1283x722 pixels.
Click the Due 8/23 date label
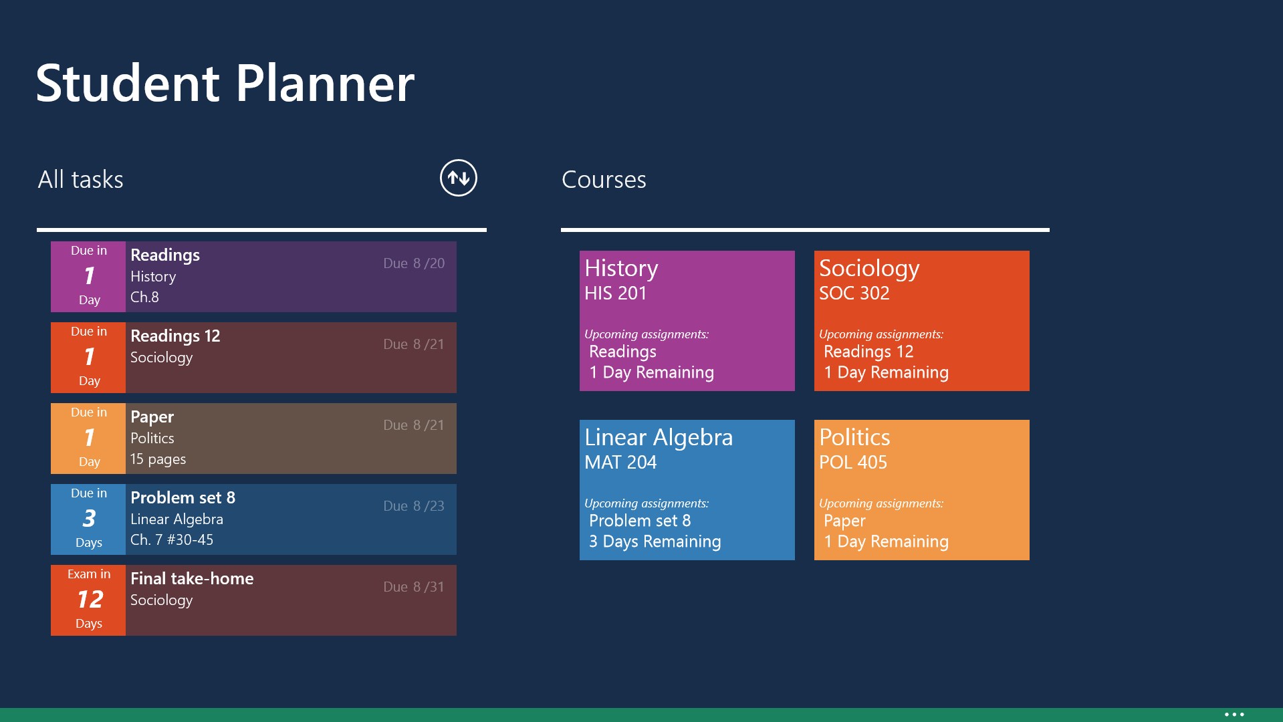413,506
